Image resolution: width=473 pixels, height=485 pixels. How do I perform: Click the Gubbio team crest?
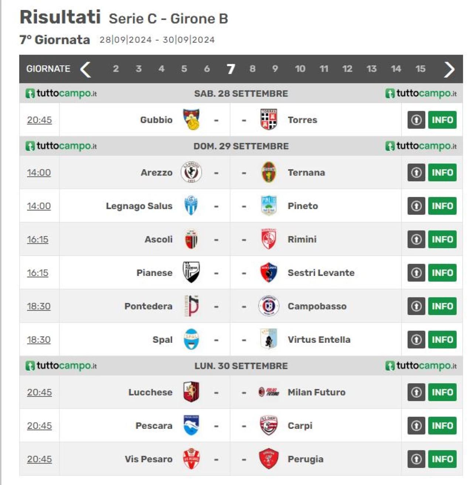(x=191, y=119)
